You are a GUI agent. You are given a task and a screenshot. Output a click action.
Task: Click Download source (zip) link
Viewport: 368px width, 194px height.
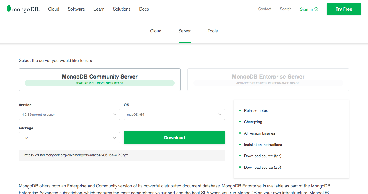262,167
